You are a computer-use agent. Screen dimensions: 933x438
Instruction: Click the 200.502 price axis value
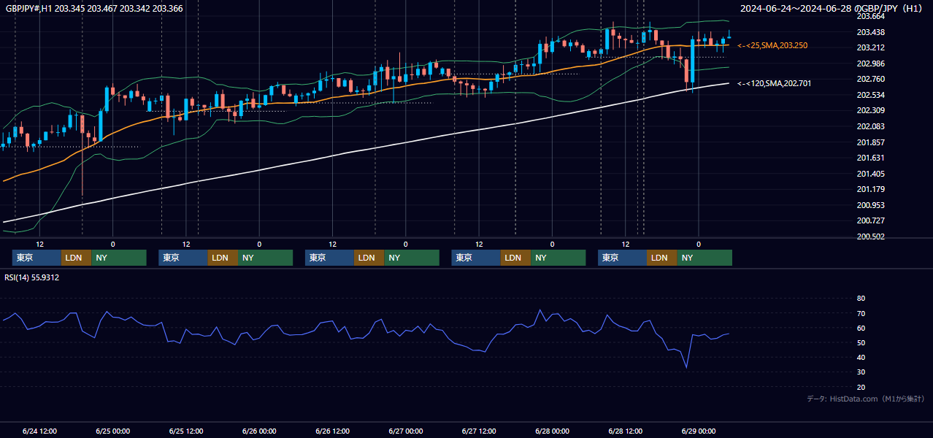870,237
